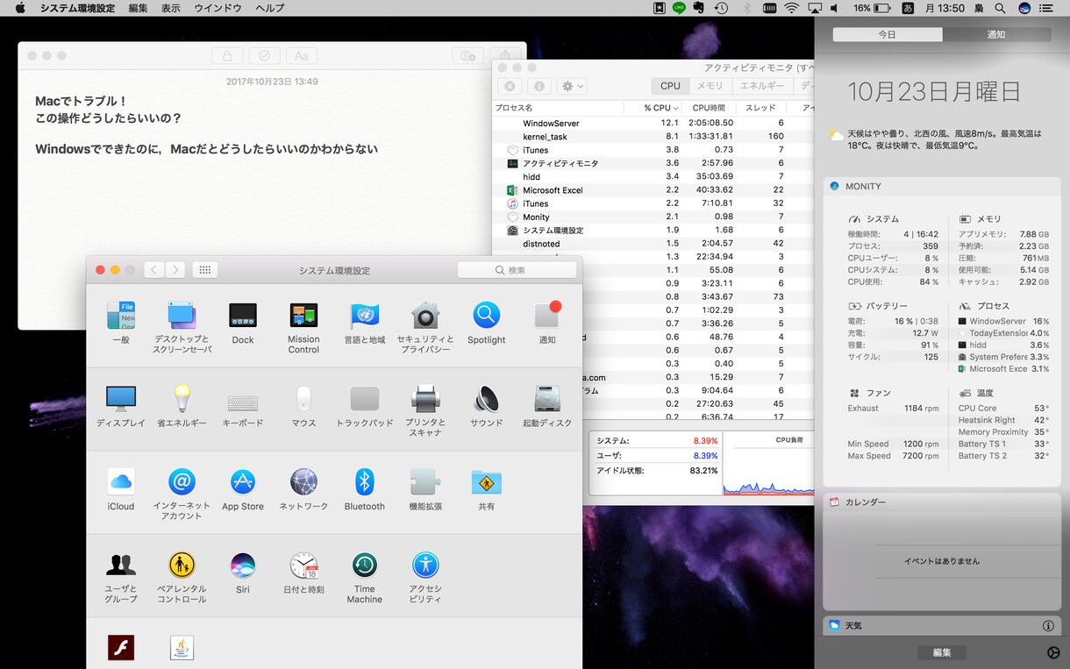The width and height of the screenshot is (1070, 669).
Task: Open ユーザとグループ preferences
Action: [x=121, y=577]
